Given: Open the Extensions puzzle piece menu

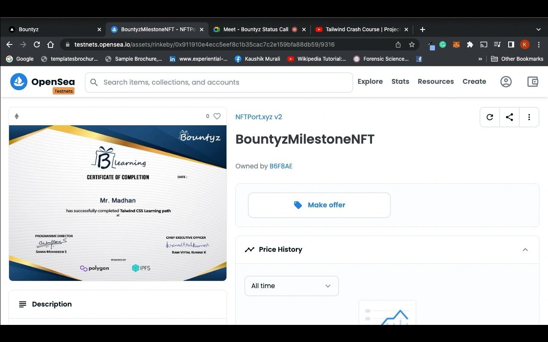Looking at the screenshot, I should point(470,44).
